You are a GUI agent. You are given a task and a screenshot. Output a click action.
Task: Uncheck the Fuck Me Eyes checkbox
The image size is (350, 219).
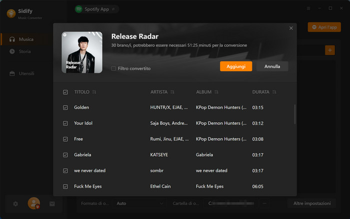pos(65,187)
